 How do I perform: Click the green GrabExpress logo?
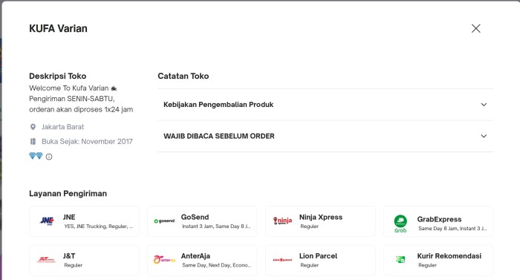point(400,224)
